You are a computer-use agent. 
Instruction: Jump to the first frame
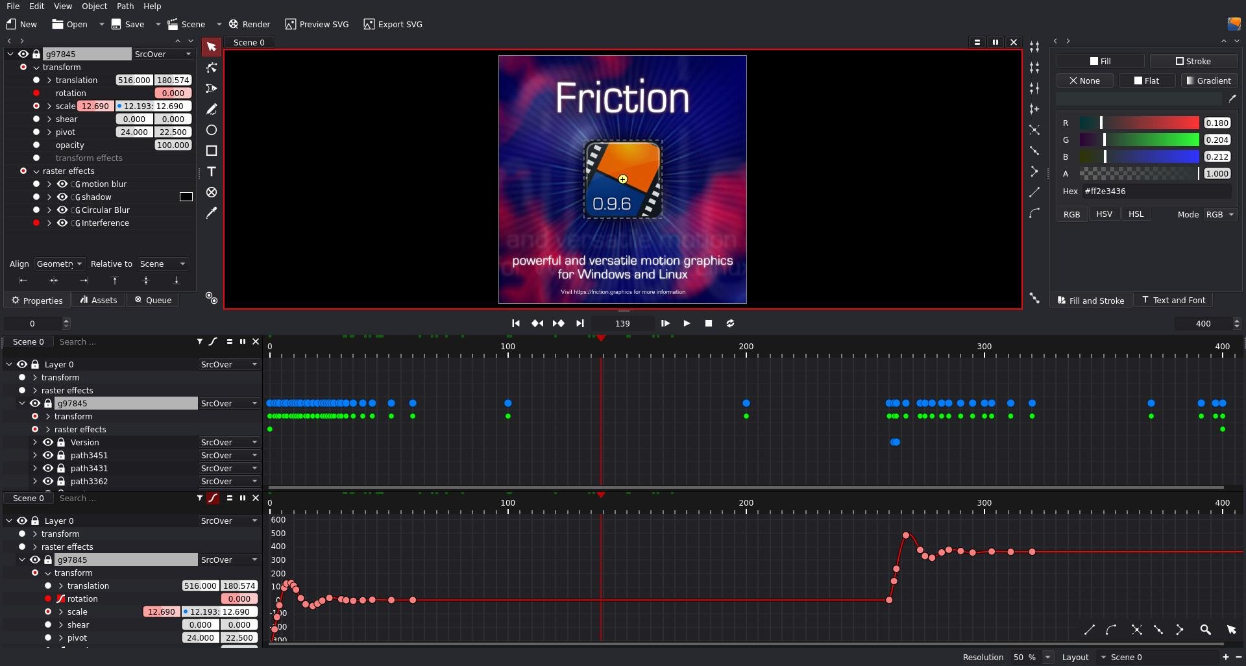(x=515, y=323)
